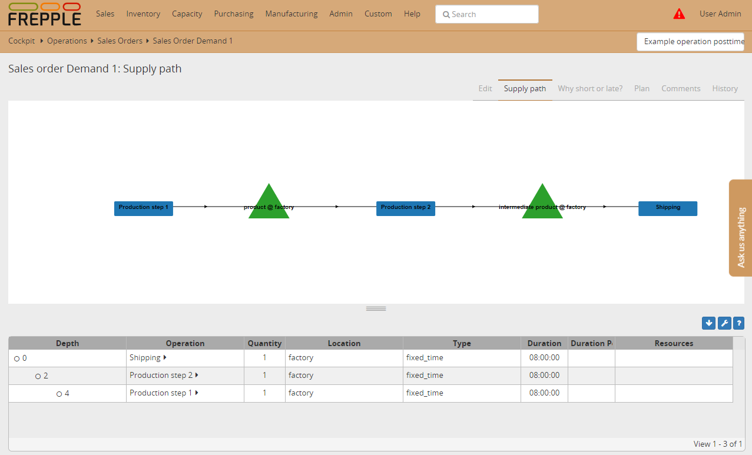Toggle the depth 2 row circle
Image resolution: width=752 pixels, height=455 pixels.
pos(38,376)
